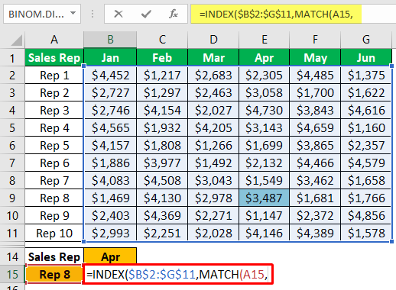Select column E header
This screenshot has height=290, width=396.
(x=265, y=40)
